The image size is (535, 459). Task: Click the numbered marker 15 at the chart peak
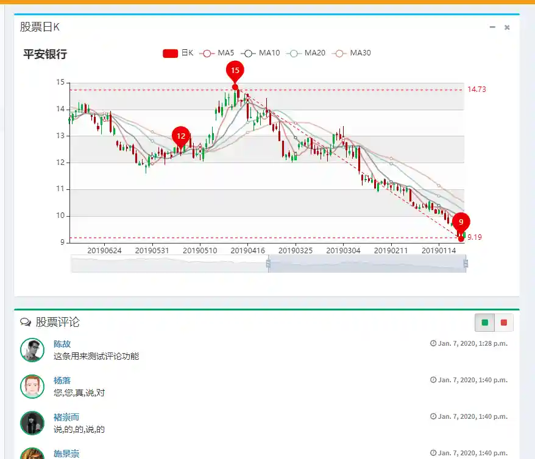(x=235, y=70)
